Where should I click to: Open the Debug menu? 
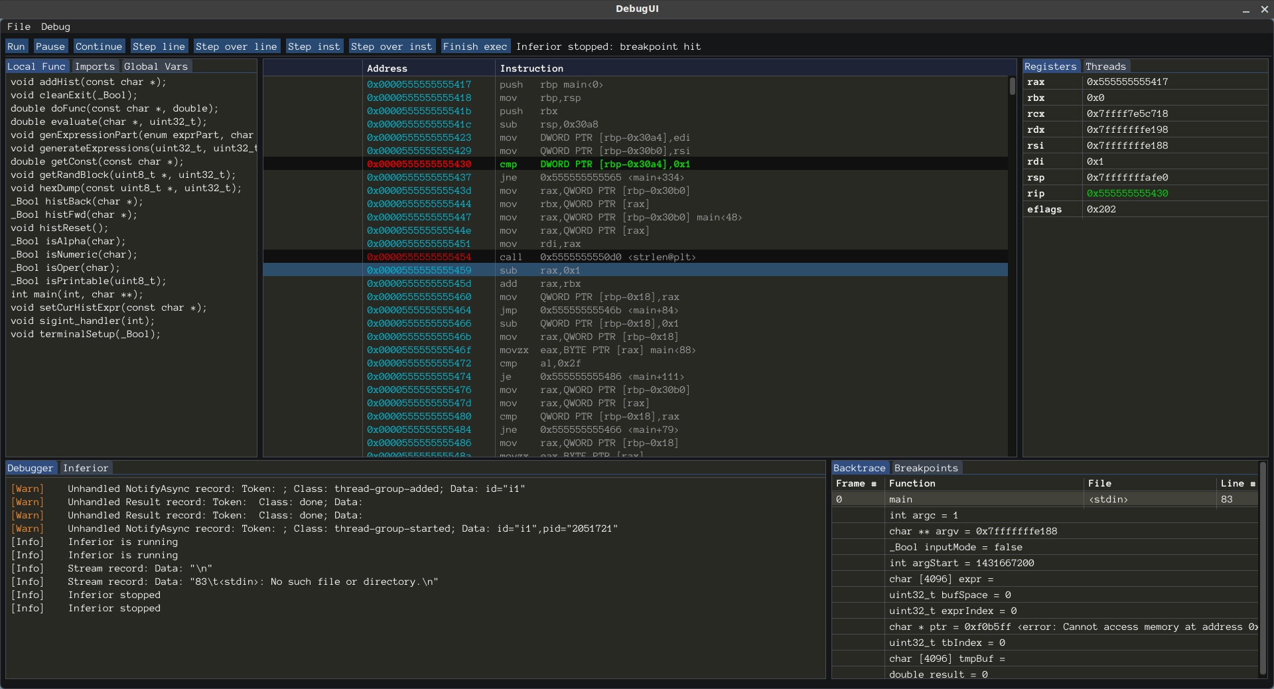[55, 27]
